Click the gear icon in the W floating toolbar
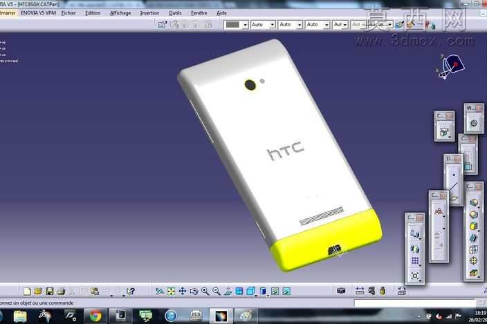The height and width of the screenshot is (324, 487). [474, 123]
